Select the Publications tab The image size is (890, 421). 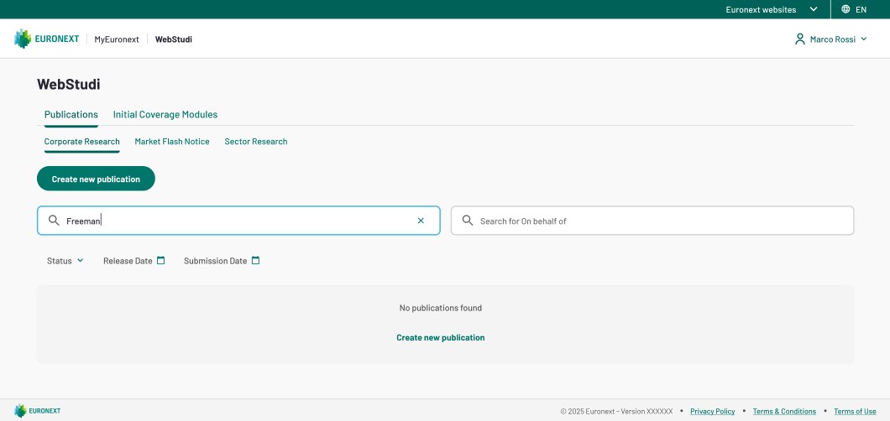click(x=71, y=114)
